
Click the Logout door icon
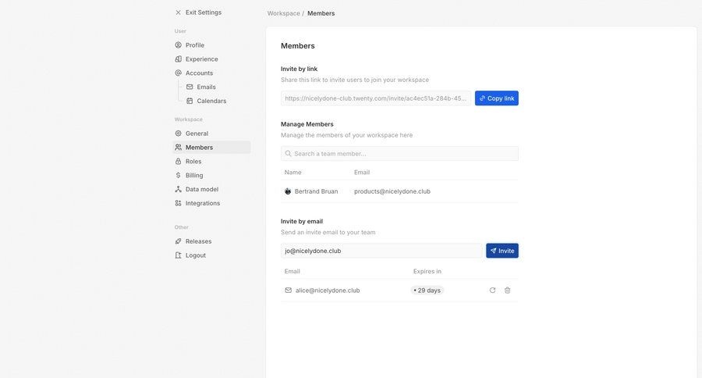(x=178, y=255)
